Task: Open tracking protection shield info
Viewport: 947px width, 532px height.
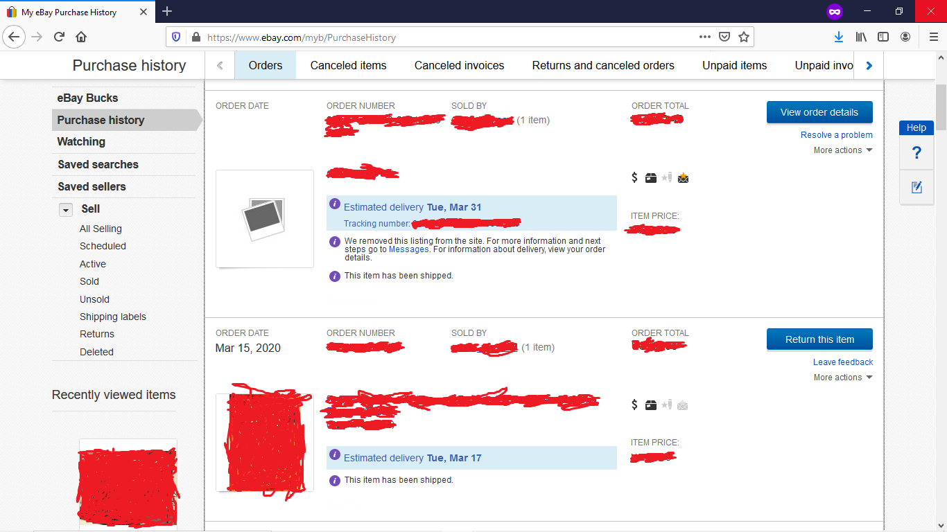Action: [x=176, y=37]
